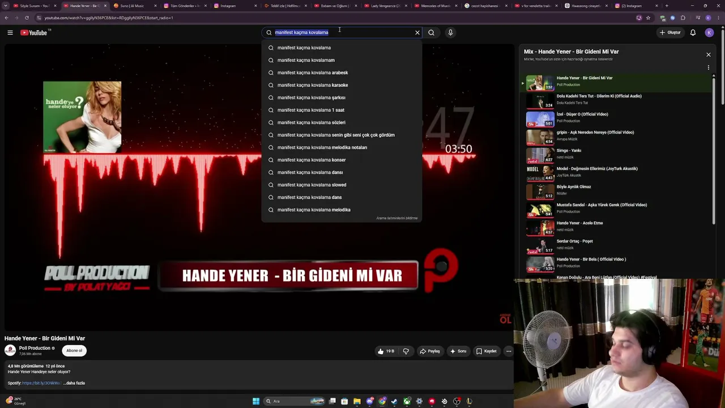Dislike the video

point(406,351)
